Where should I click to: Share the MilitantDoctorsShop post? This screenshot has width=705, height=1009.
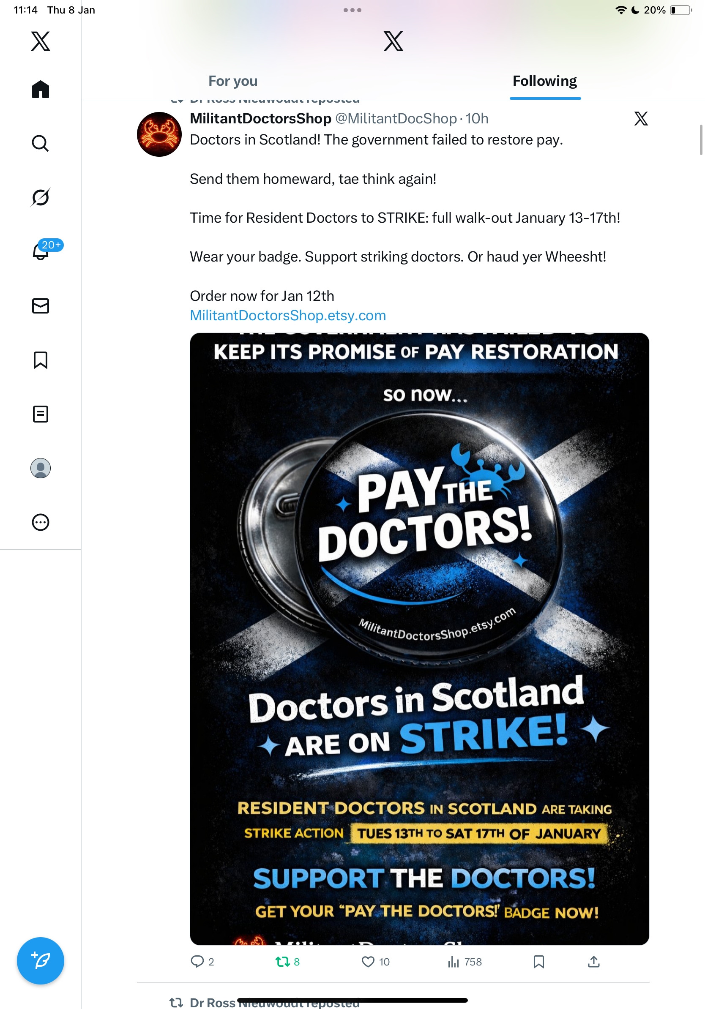[594, 962]
